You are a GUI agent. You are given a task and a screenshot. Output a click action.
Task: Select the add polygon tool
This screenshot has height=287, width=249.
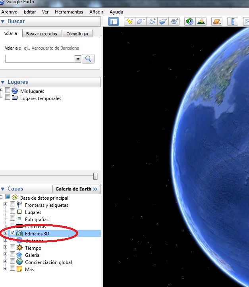point(141,21)
